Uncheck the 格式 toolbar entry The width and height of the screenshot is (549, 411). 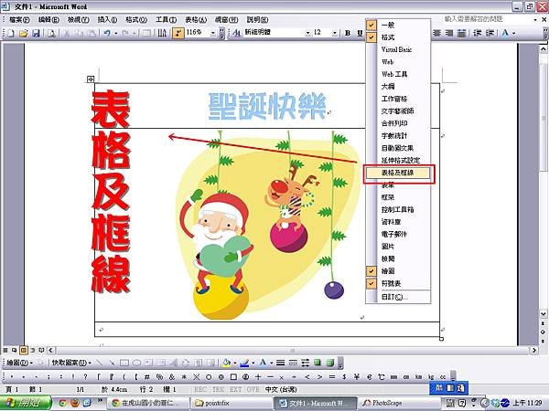pyautogui.click(x=398, y=37)
